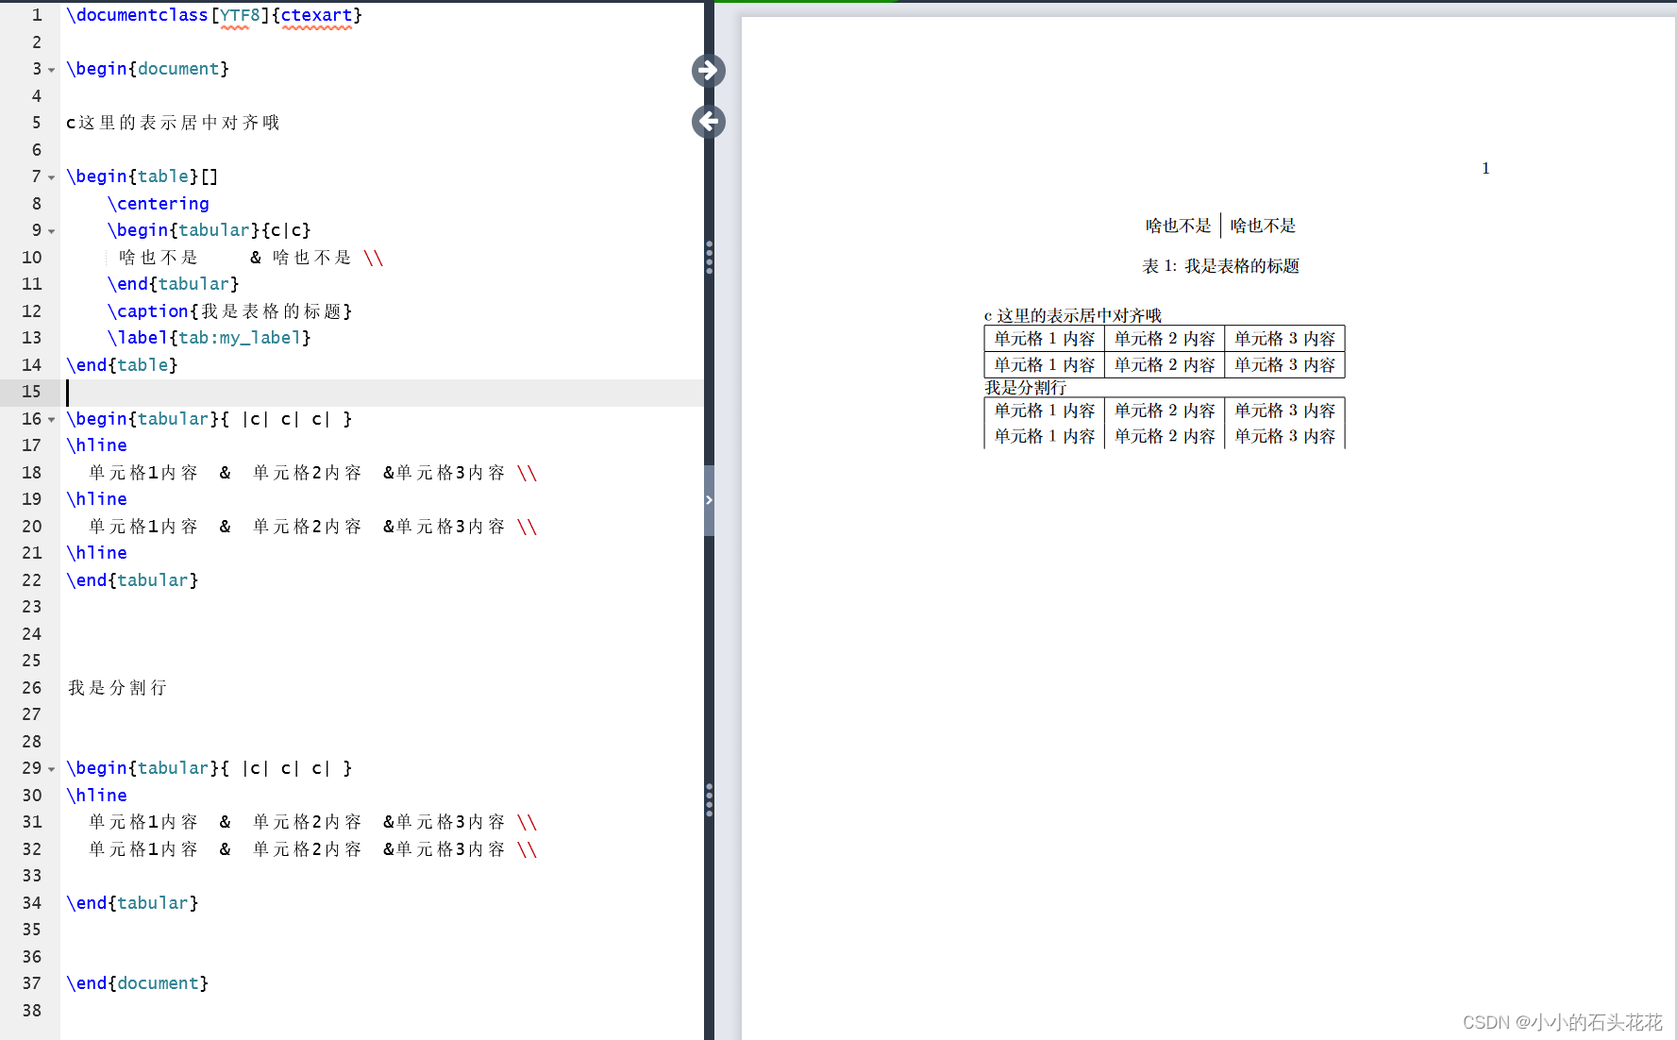
Task: Click \label{tab:my_label} on line 13
Action: click(x=209, y=338)
